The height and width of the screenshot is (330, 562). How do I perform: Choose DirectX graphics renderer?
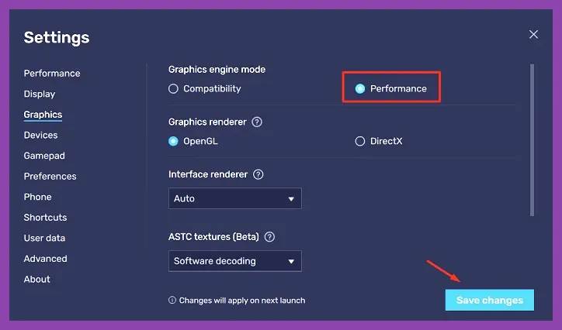click(x=379, y=141)
